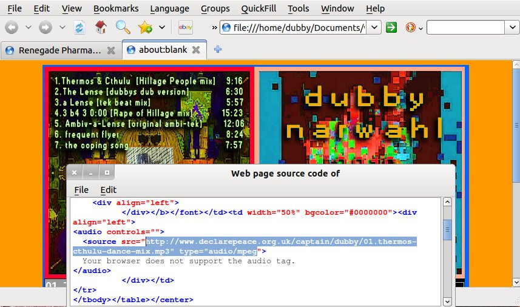Click the magnifying glass search icon
The image size is (520, 307).
click(123, 28)
